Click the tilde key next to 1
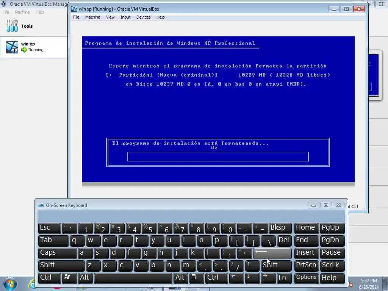The width and height of the screenshot is (388, 291). (69, 228)
